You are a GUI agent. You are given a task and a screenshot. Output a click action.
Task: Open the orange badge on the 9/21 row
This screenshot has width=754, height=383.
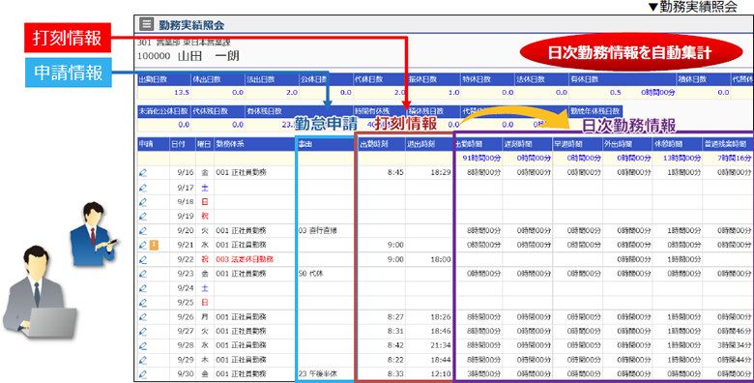[154, 245]
